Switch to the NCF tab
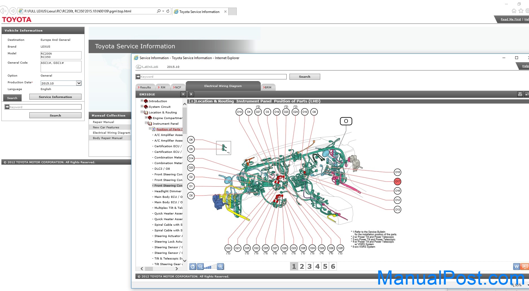Image resolution: width=529 pixels, height=291 pixels. (177, 87)
